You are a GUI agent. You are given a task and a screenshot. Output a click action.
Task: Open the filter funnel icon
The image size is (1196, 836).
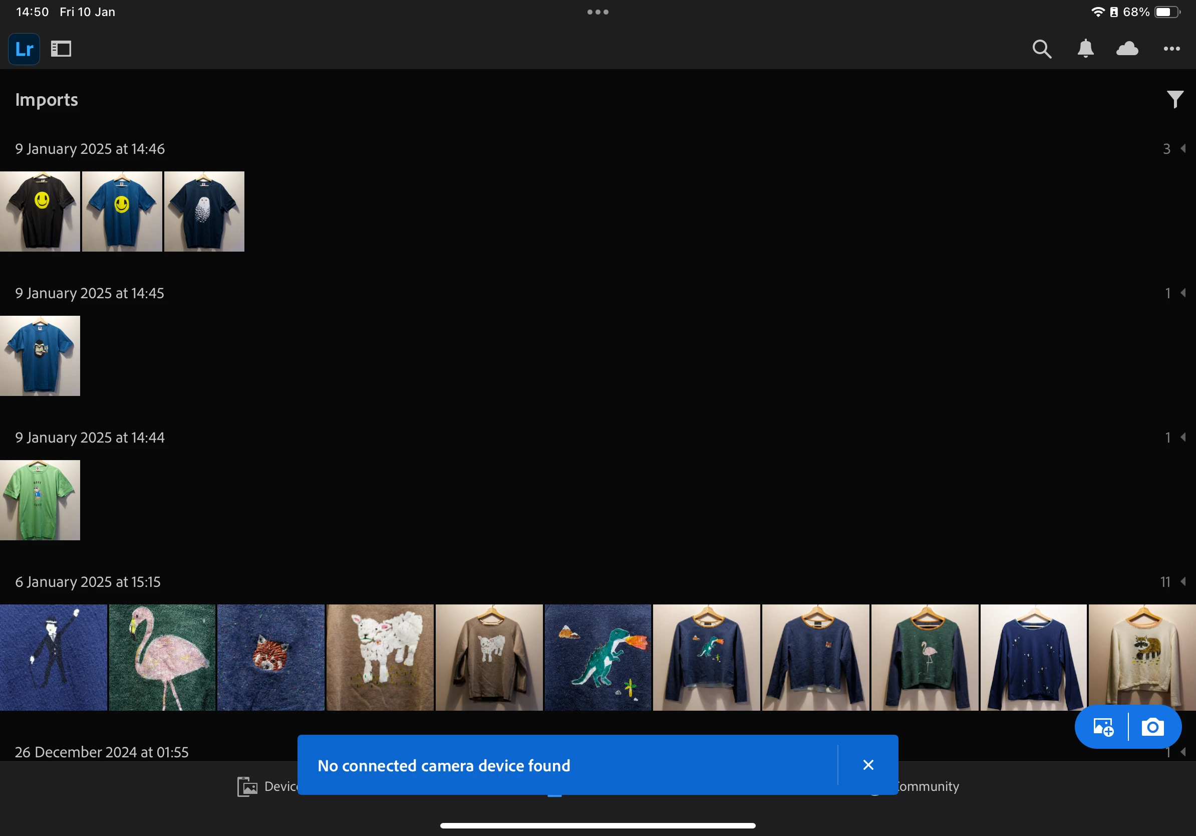point(1174,99)
